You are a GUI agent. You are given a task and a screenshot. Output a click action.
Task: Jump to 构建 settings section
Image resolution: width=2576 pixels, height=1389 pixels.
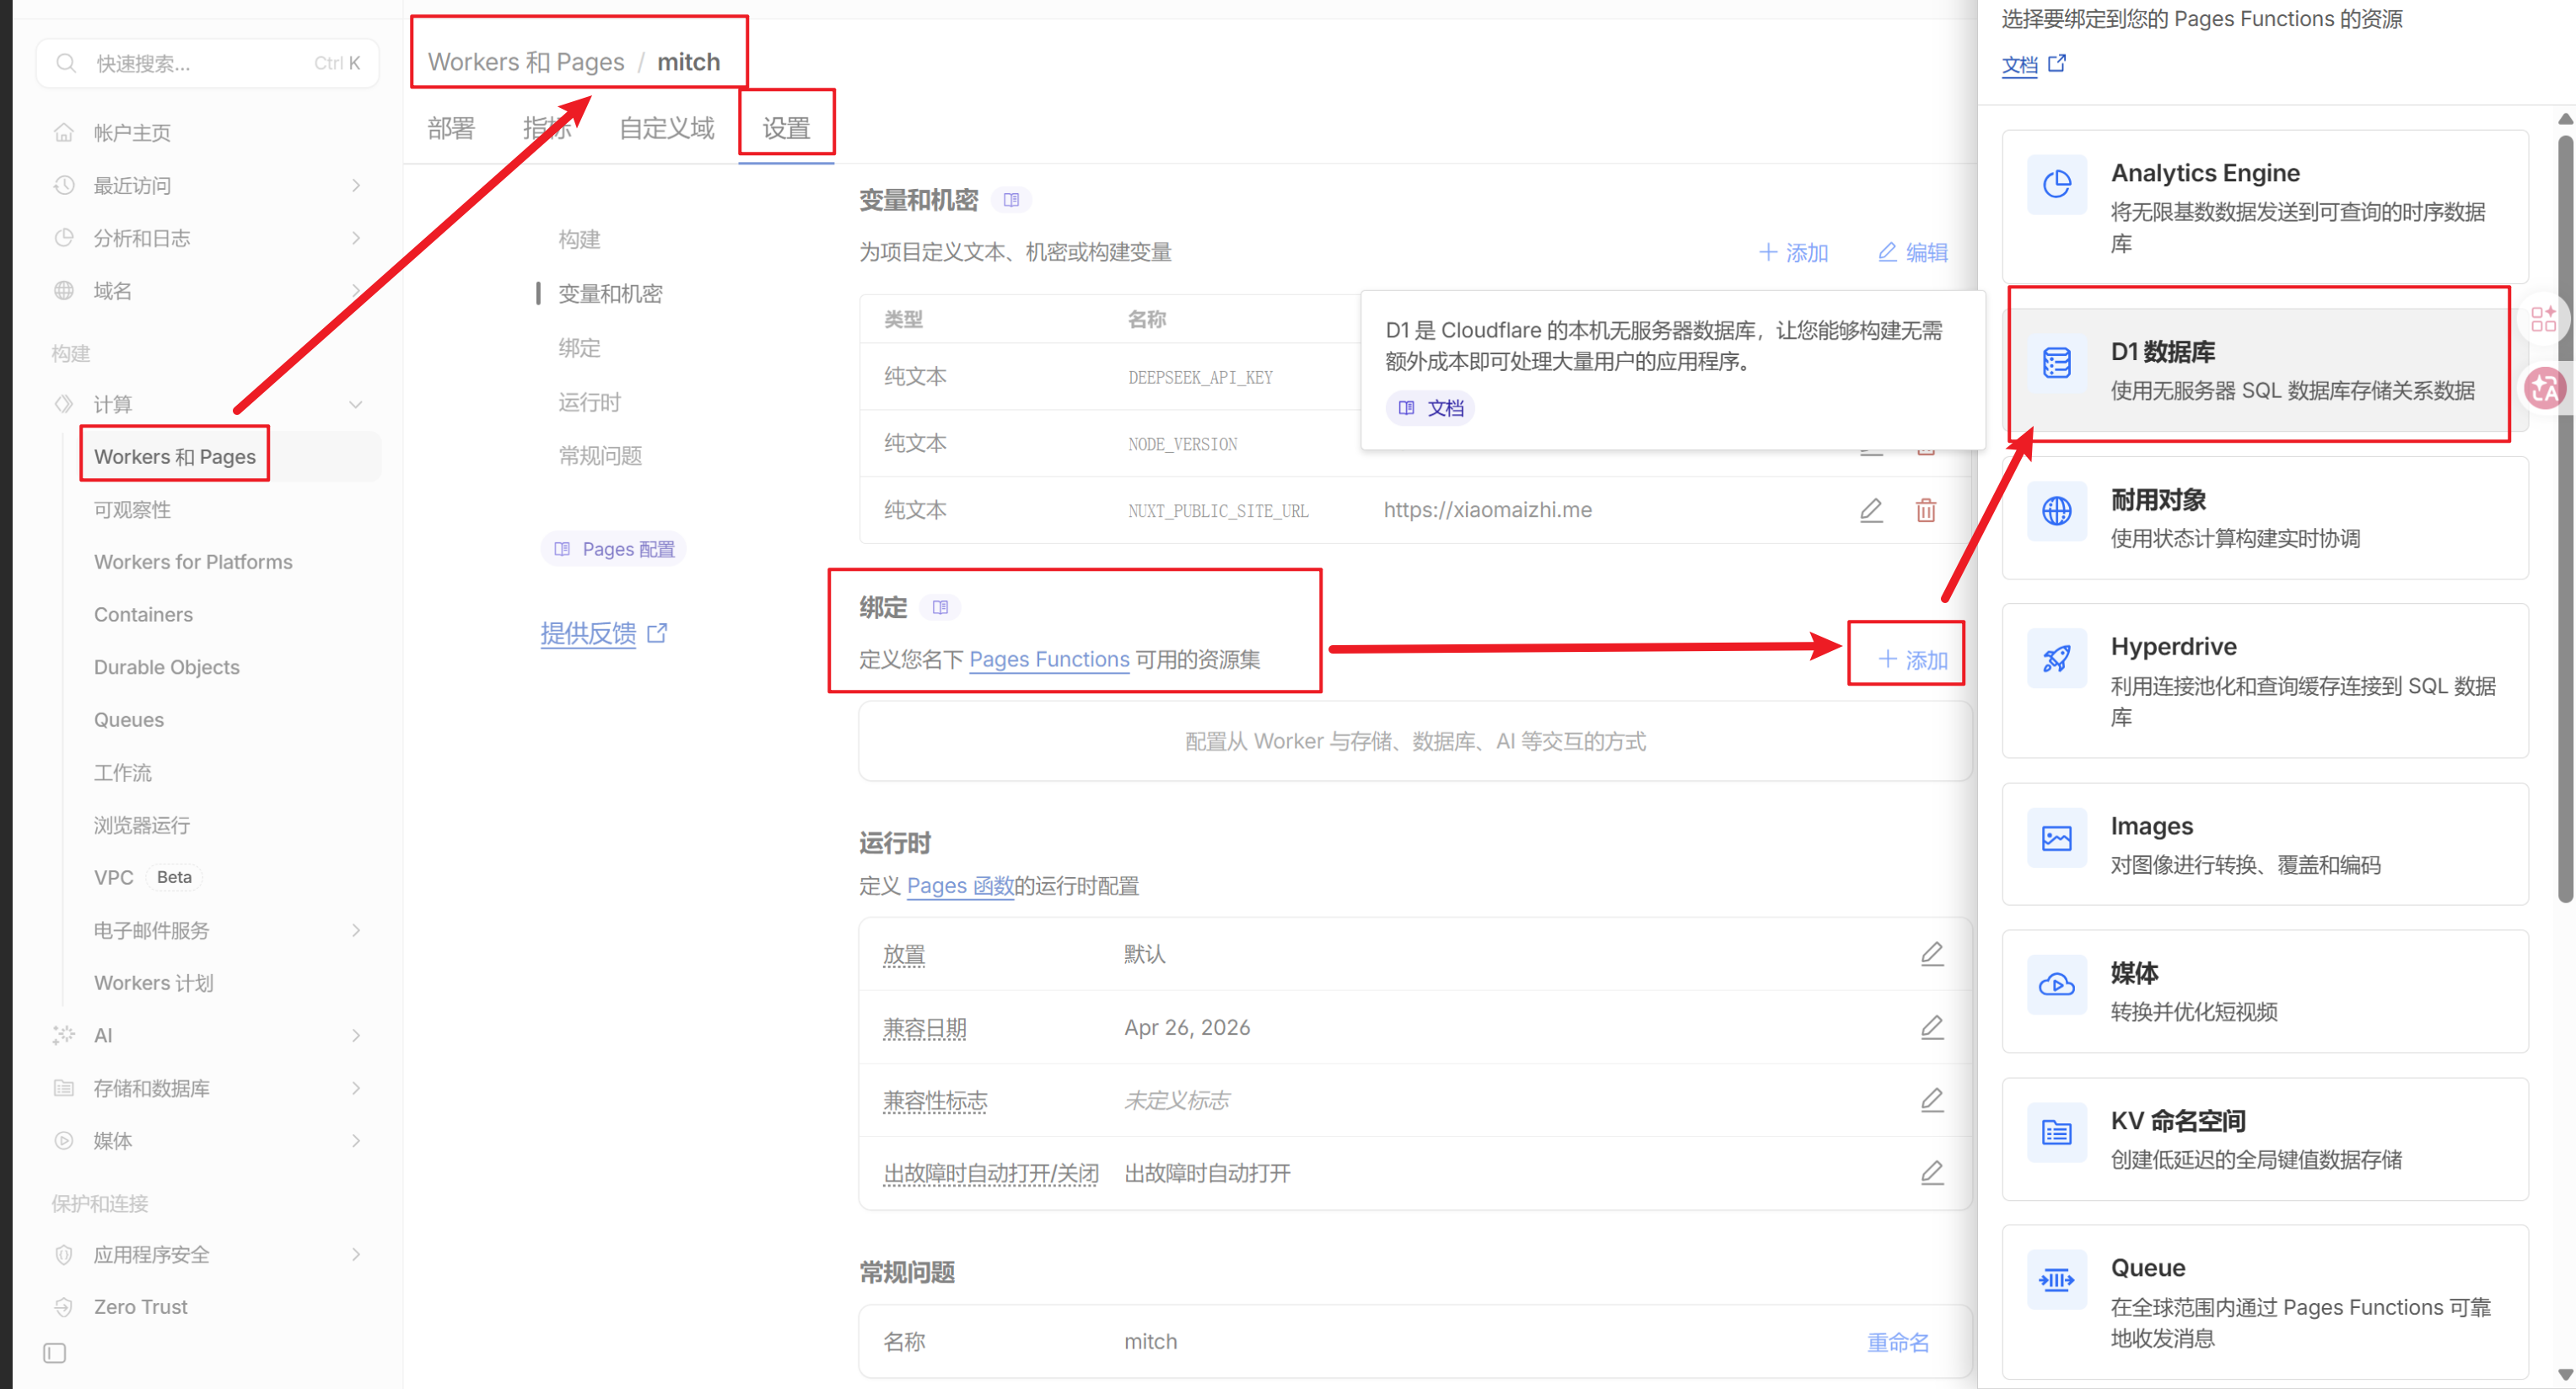579,239
